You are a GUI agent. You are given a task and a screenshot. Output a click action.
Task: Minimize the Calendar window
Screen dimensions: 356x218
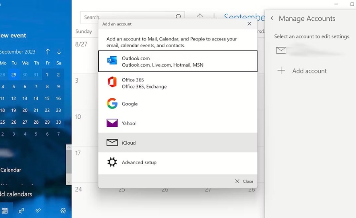336,4
